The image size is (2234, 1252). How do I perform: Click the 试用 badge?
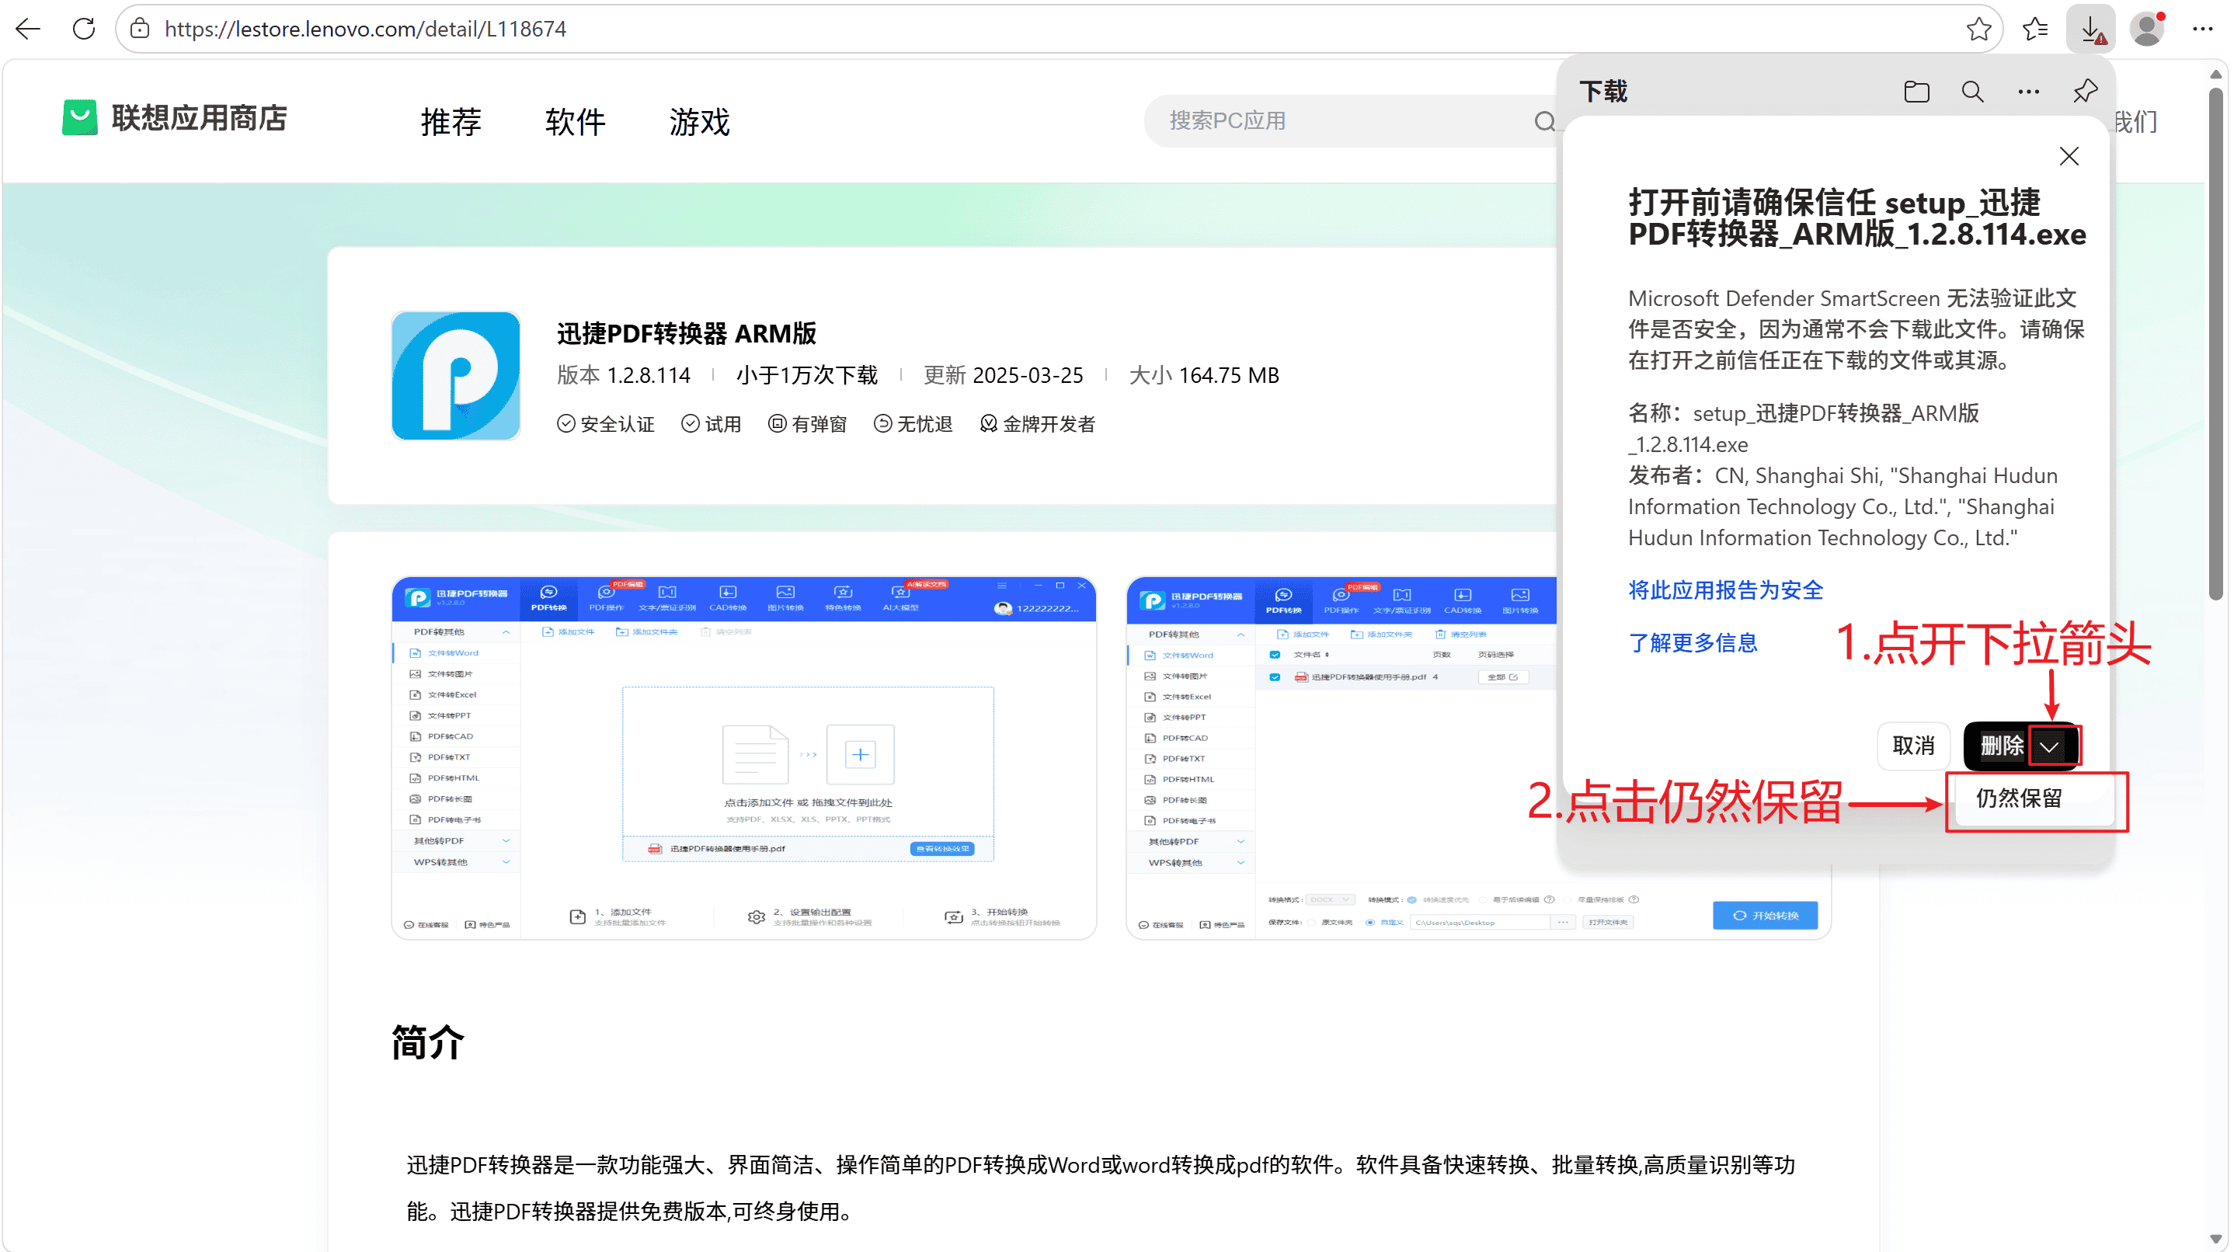point(711,424)
